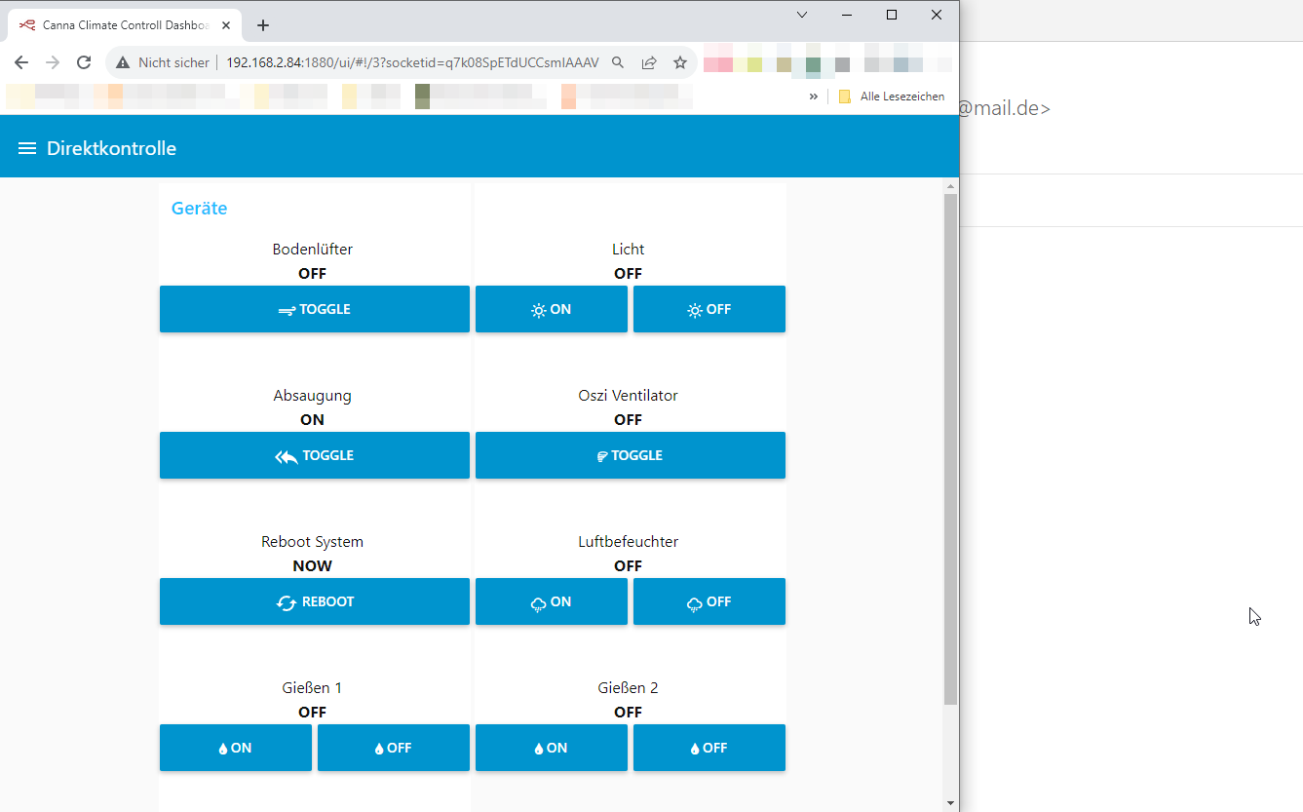Toggle the Bodenlüfter fan
This screenshot has width=1303, height=812.
click(x=315, y=309)
